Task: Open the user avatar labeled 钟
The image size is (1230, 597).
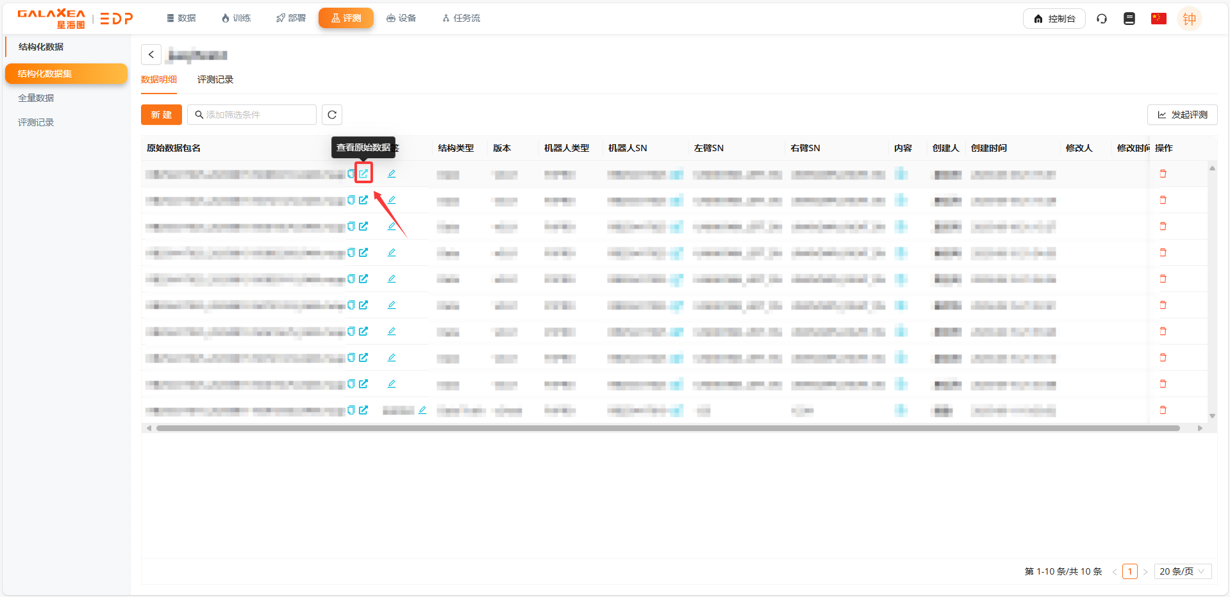Action: coord(1189,19)
